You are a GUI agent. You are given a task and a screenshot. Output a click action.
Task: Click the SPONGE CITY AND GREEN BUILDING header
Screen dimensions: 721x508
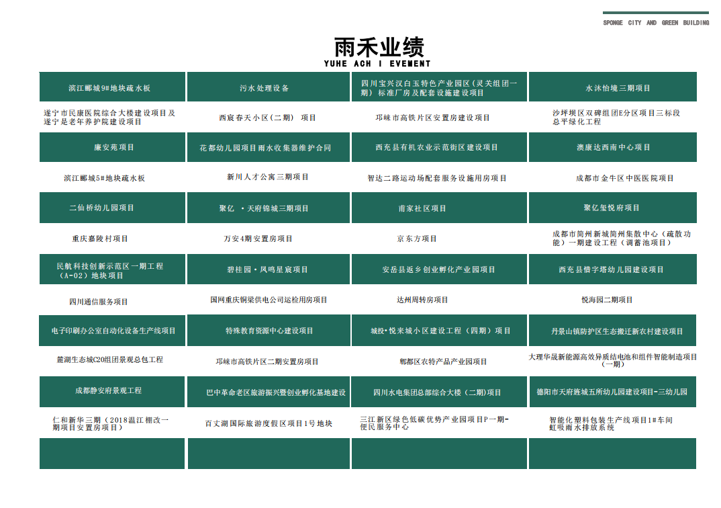click(655, 23)
